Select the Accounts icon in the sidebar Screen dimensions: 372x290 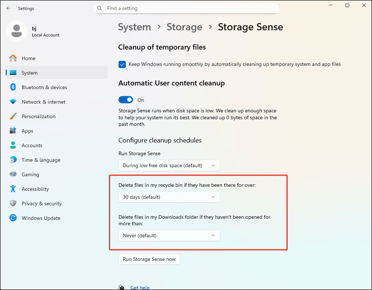point(13,145)
